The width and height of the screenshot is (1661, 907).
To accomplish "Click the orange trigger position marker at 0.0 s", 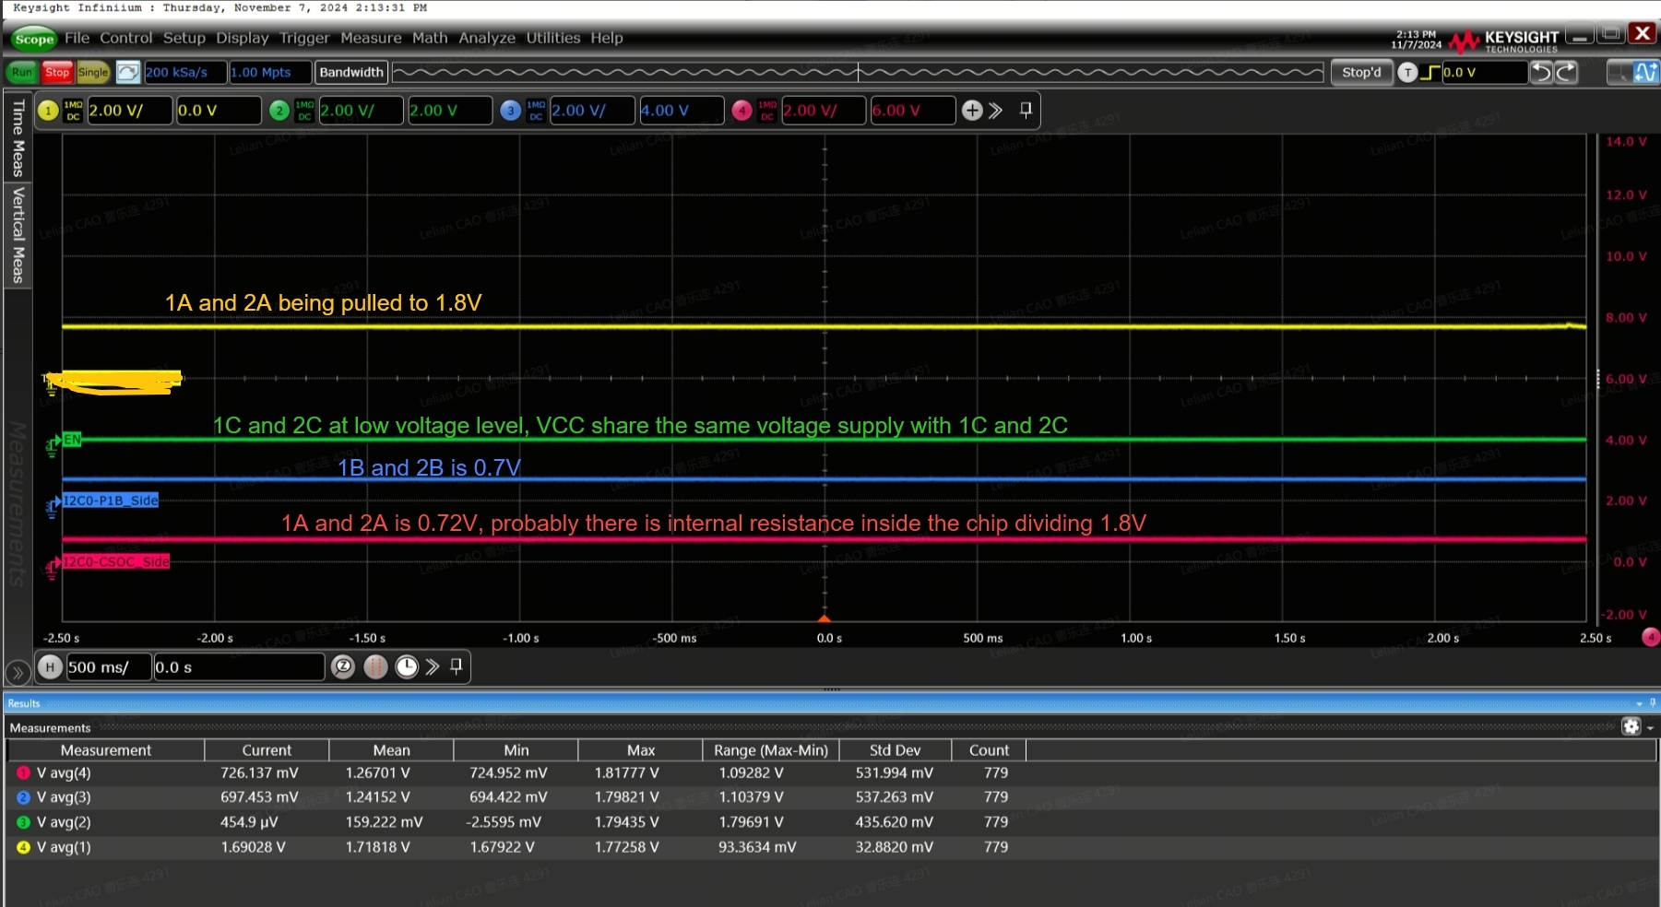I will (825, 618).
